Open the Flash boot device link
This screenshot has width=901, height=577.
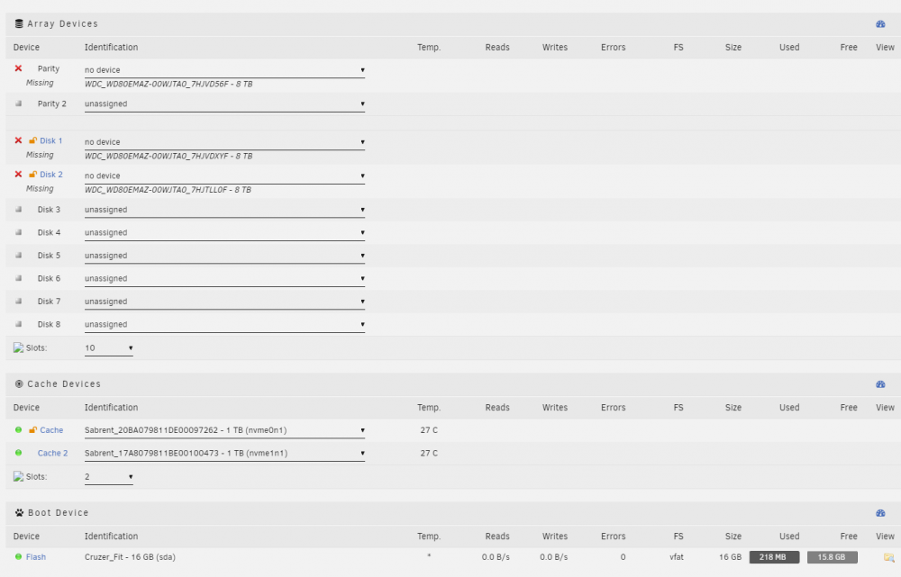tap(36, 557)
